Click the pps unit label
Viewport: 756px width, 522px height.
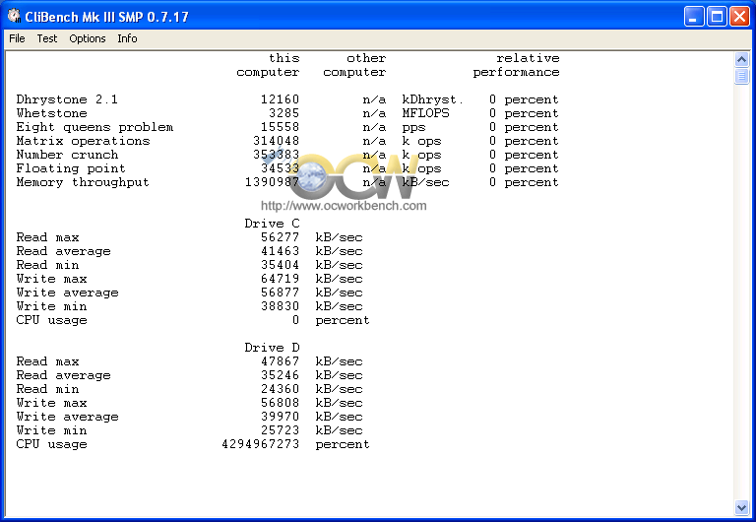[x=413, y=128]
